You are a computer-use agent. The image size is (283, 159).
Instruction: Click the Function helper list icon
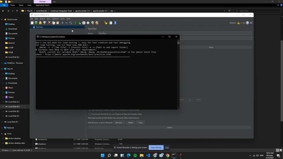(111, 23)
